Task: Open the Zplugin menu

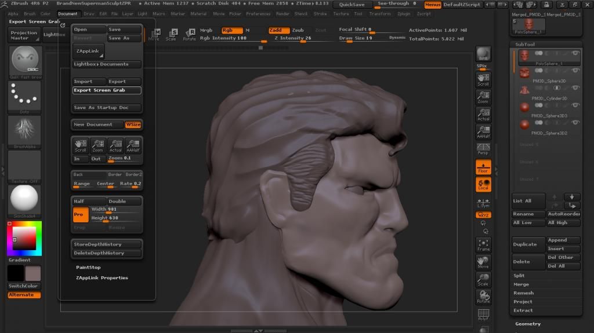Action: [404, 14]
